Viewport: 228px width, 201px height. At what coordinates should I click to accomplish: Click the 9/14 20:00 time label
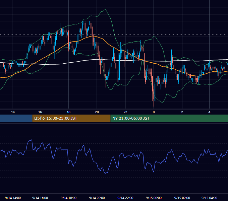97,198
